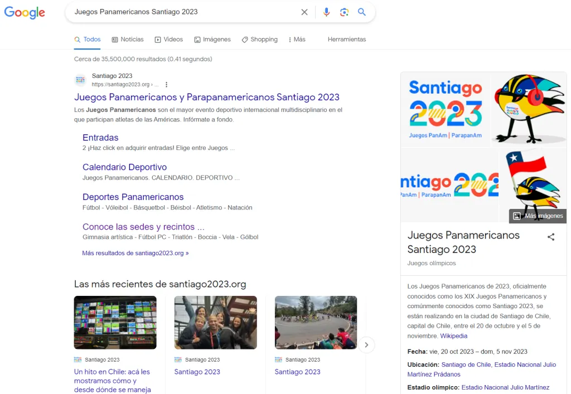Clear the search box with X icon

pyautogui.click(x=304, y=12)
